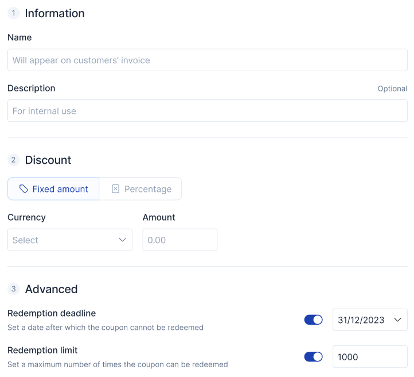Click the percentage receipt icon
The width and height of the screenshot is (414, 377).
[x=116, y=189]
